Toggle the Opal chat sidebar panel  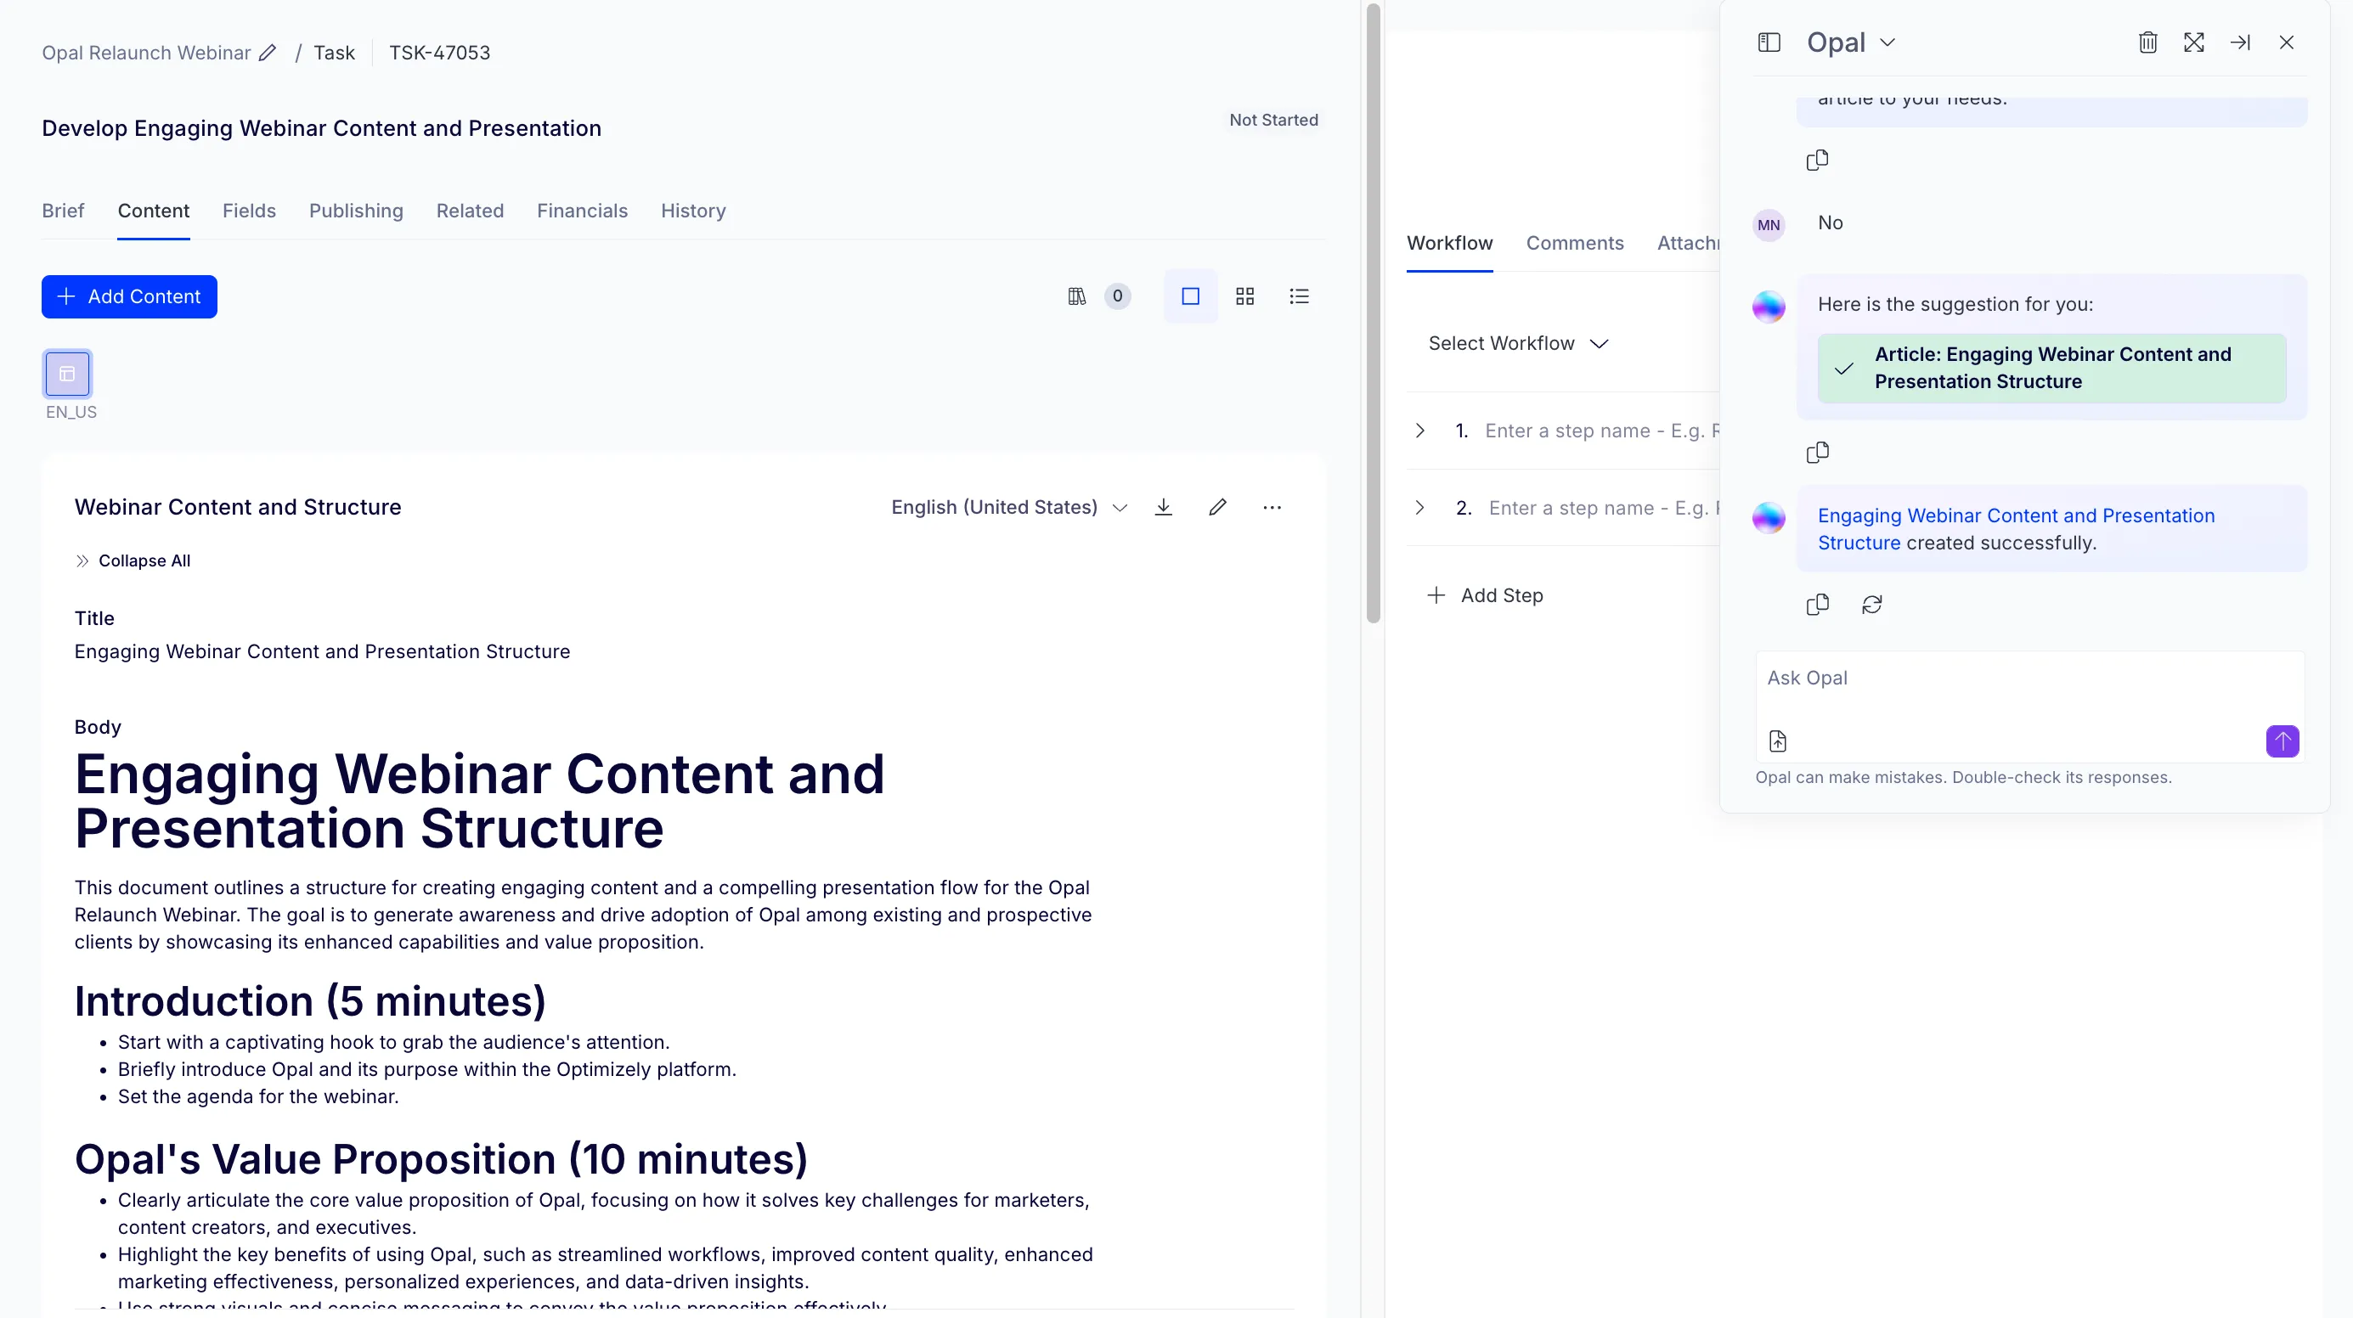[1769, 42]
